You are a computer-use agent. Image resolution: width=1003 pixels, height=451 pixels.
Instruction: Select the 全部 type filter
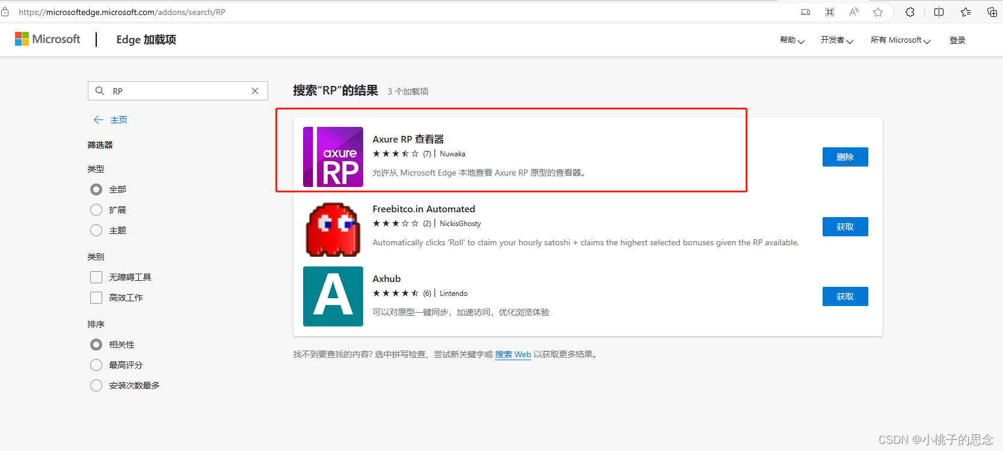96,189
